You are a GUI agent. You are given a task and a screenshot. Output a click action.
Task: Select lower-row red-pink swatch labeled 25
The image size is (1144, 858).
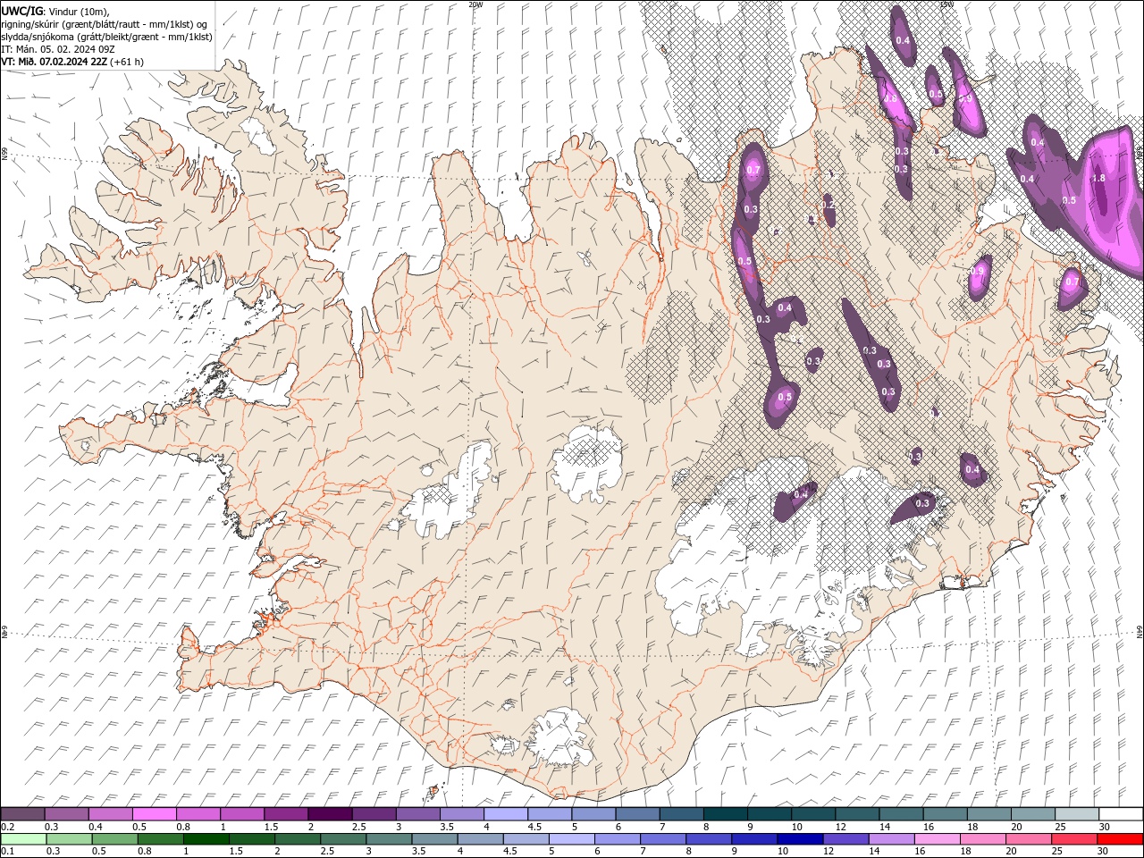pyautogui.click(x=1075, y=839)
